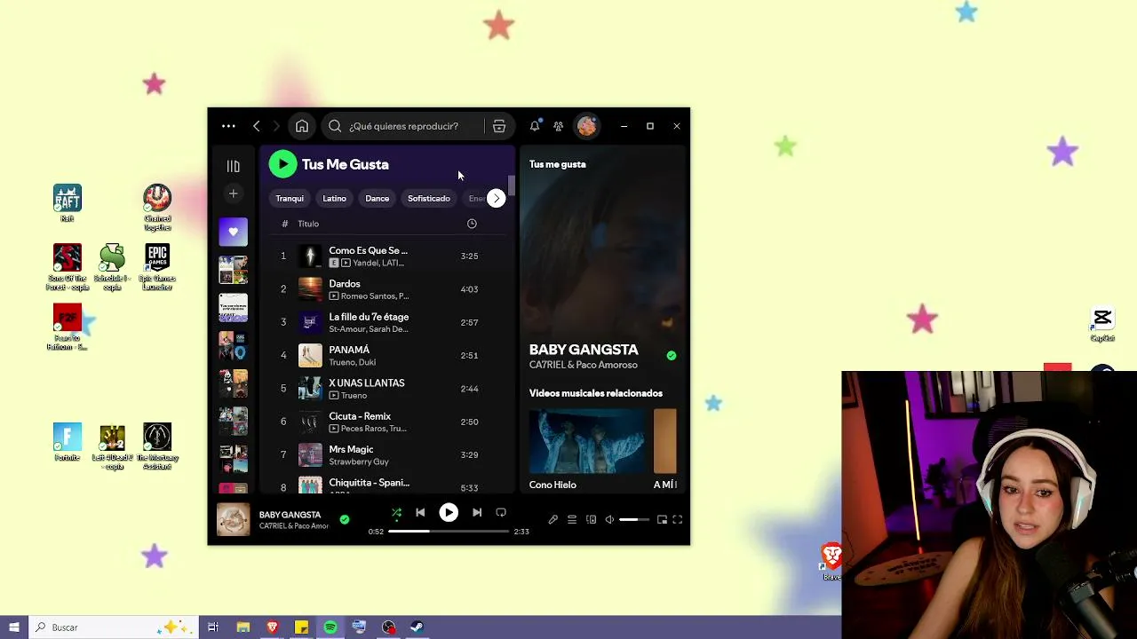This screenshot has width=1137, height=639.
Task: Open the Friend Activity icon
Action: [x=558, y=126]
